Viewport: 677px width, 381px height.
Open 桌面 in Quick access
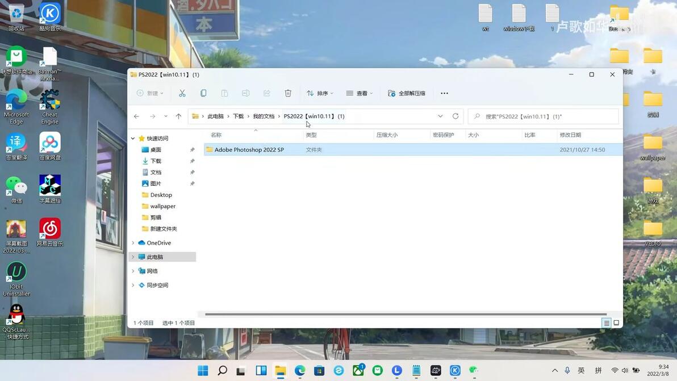[x=156, y=150]
